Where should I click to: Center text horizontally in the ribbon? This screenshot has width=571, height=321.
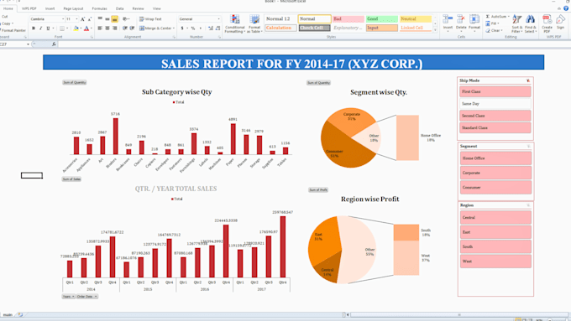[x=107, y=28]
